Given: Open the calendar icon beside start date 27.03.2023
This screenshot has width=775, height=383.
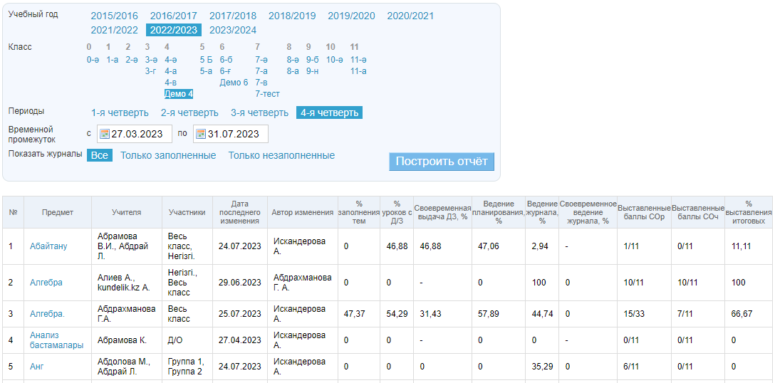Looking at the screenshot, I should pyautogui.click(x=104, y=134).
